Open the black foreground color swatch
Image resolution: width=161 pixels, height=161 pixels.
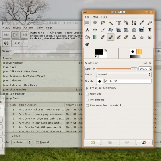click(x=99, y=52)
